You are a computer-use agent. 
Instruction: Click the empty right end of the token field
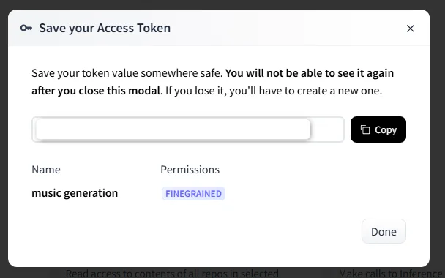pyautogui.click(x=327, y=129)
